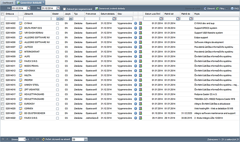240x142 pixels.
Task: Focus the Popis filter field
Action: [x=216, y=19]
